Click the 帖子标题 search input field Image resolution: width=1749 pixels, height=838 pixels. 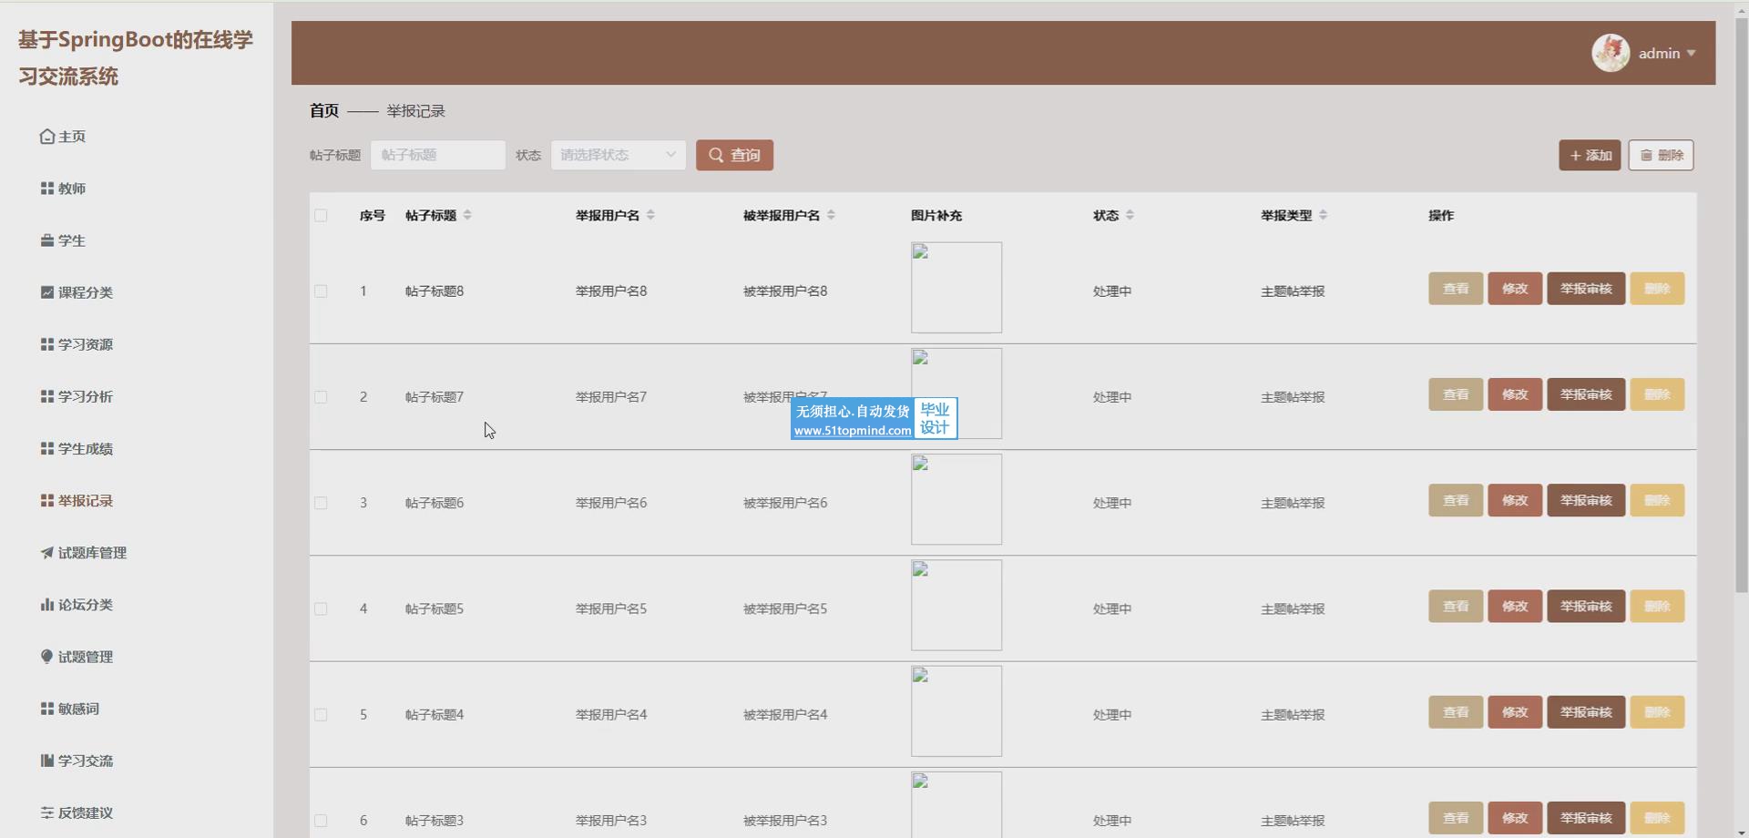pyautogui.click(x=438, y=155)
